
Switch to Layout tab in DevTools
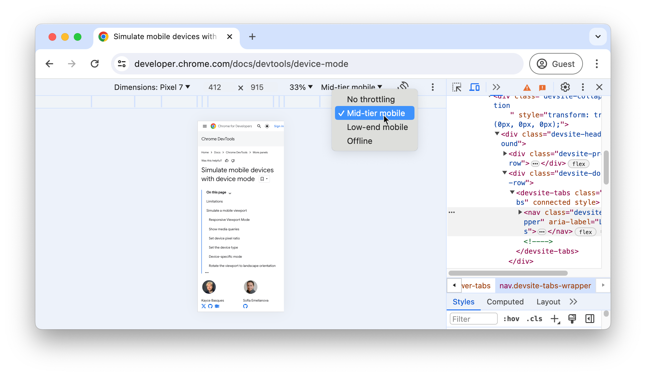pyautogui.click(x=548, y=302)
